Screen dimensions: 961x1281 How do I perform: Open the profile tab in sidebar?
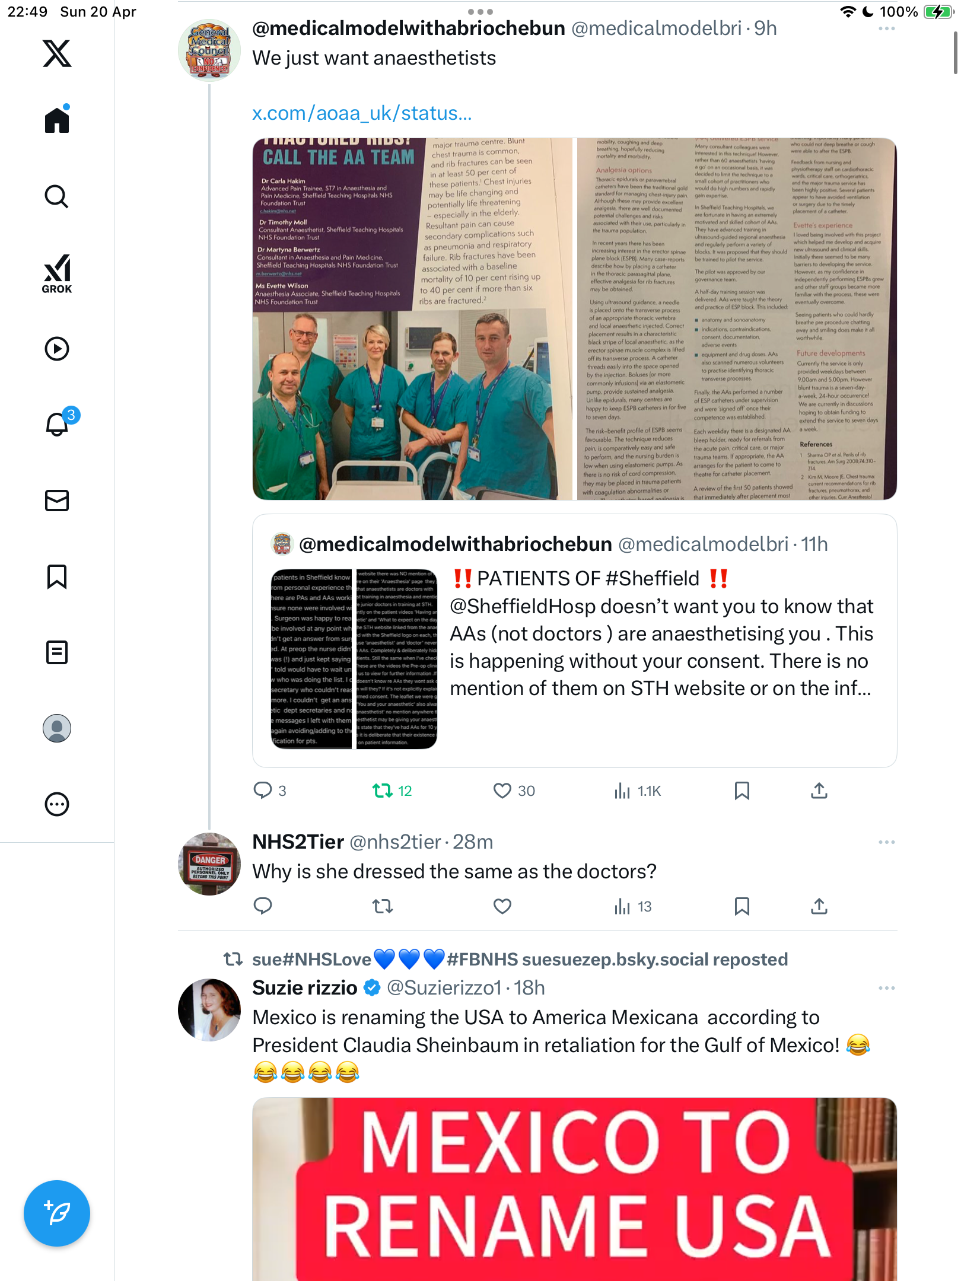(x=57, y=728)
